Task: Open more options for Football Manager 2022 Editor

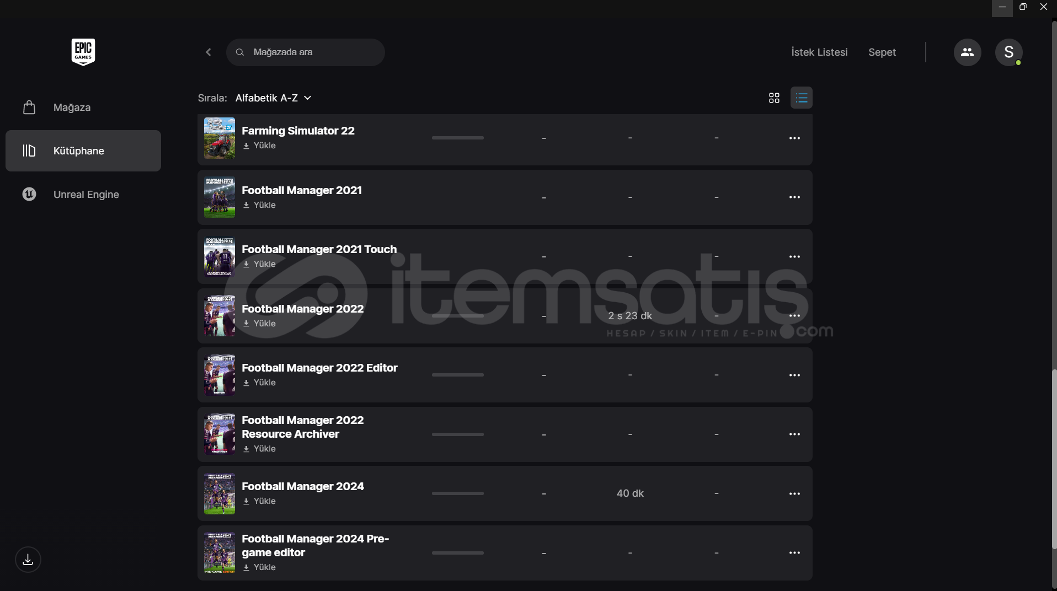Action: [x=794, y=375]
